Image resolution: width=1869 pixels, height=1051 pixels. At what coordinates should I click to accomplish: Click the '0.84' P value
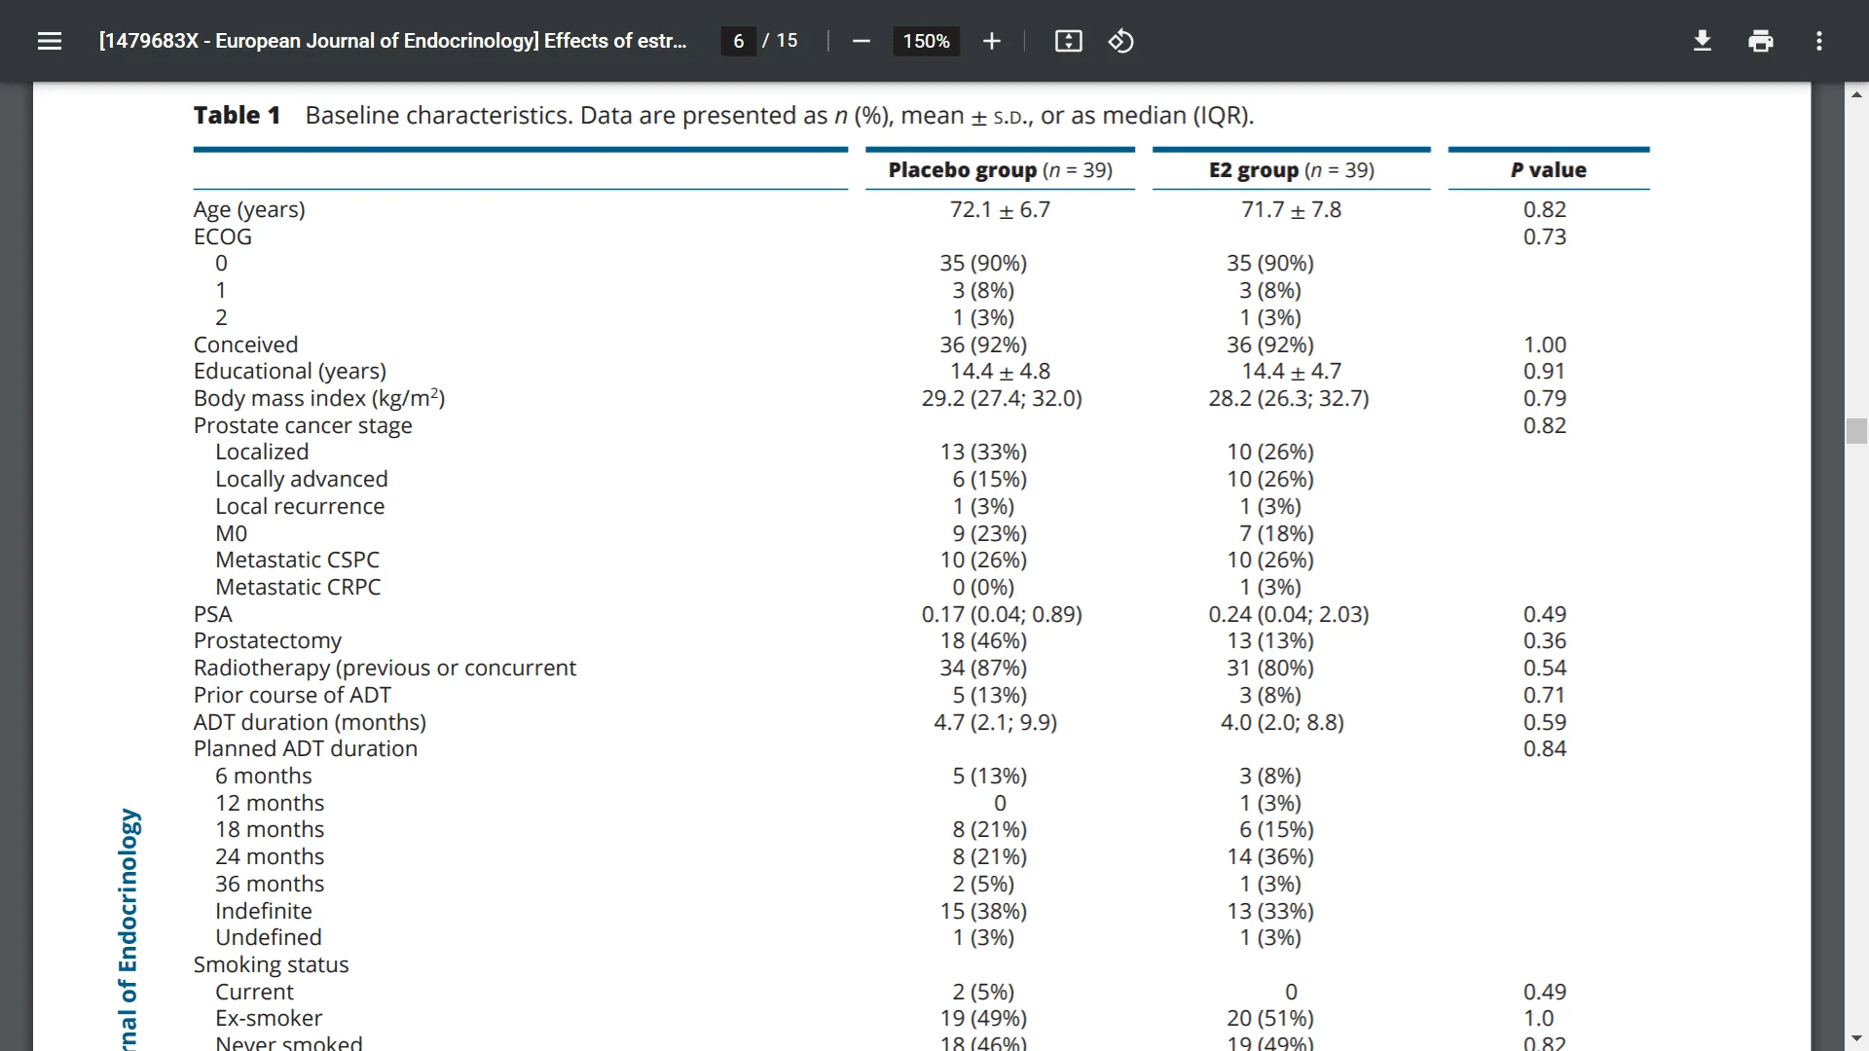tap(1545, 748)
